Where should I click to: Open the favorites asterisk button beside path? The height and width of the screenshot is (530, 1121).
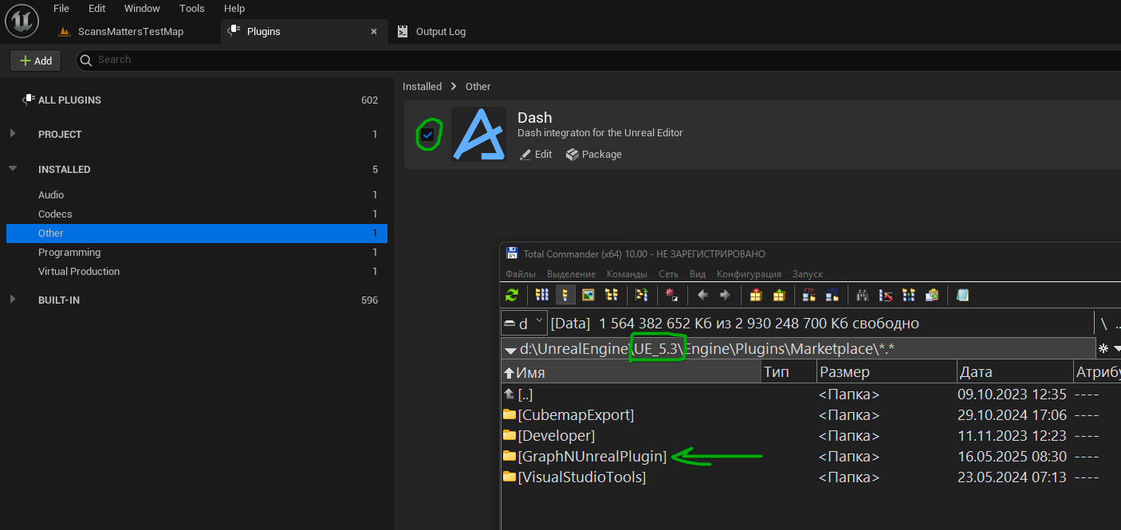pyautogui.click(x=1103, y=349)
